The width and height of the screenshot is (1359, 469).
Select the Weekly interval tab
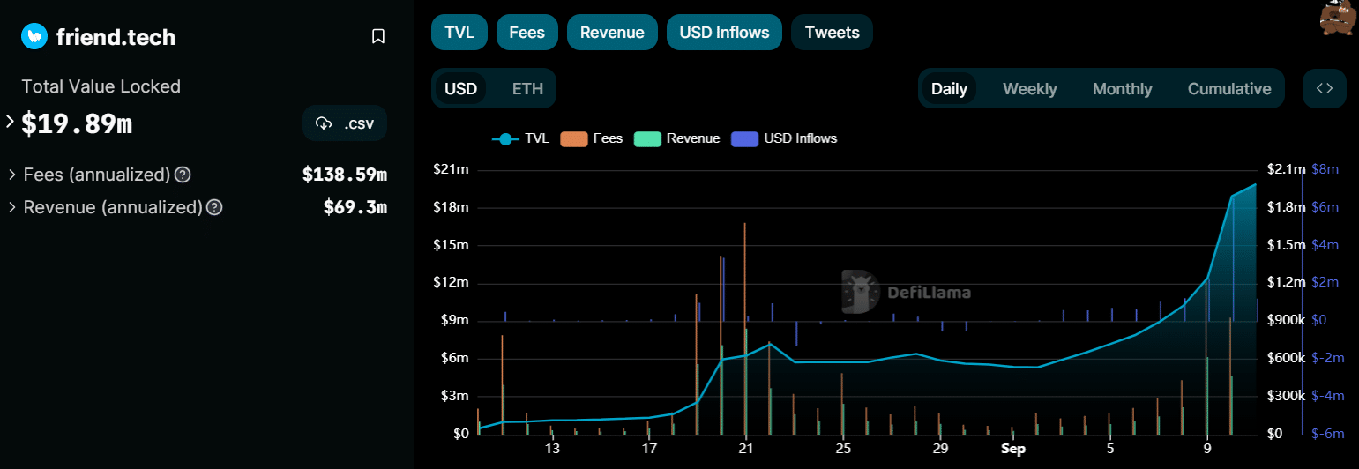click(x=1030, y=89)
